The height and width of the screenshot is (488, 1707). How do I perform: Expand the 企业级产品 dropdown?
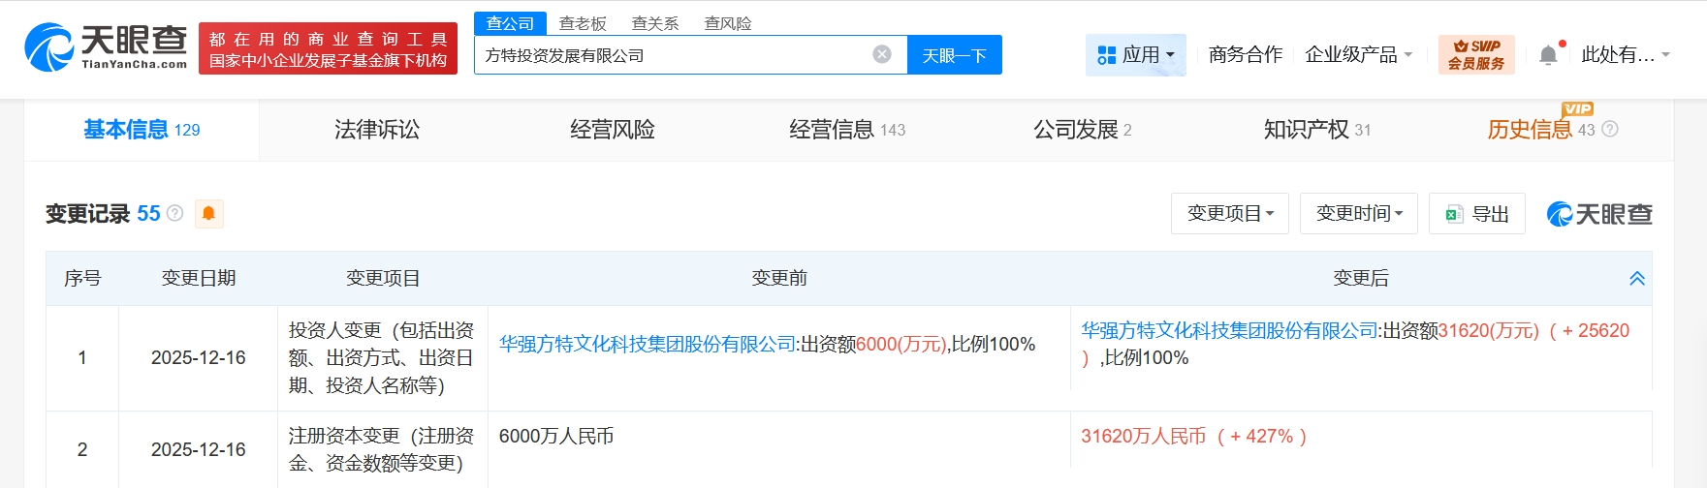point(1358,55)
